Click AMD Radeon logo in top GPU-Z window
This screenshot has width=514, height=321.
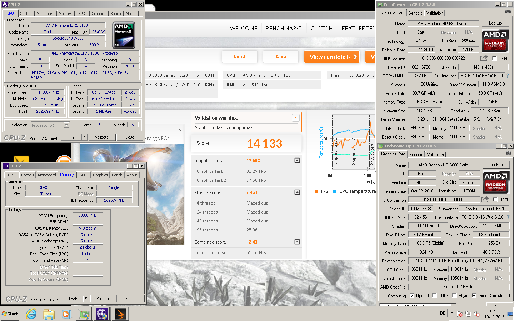pyautogui.click(x=495, y=40)
